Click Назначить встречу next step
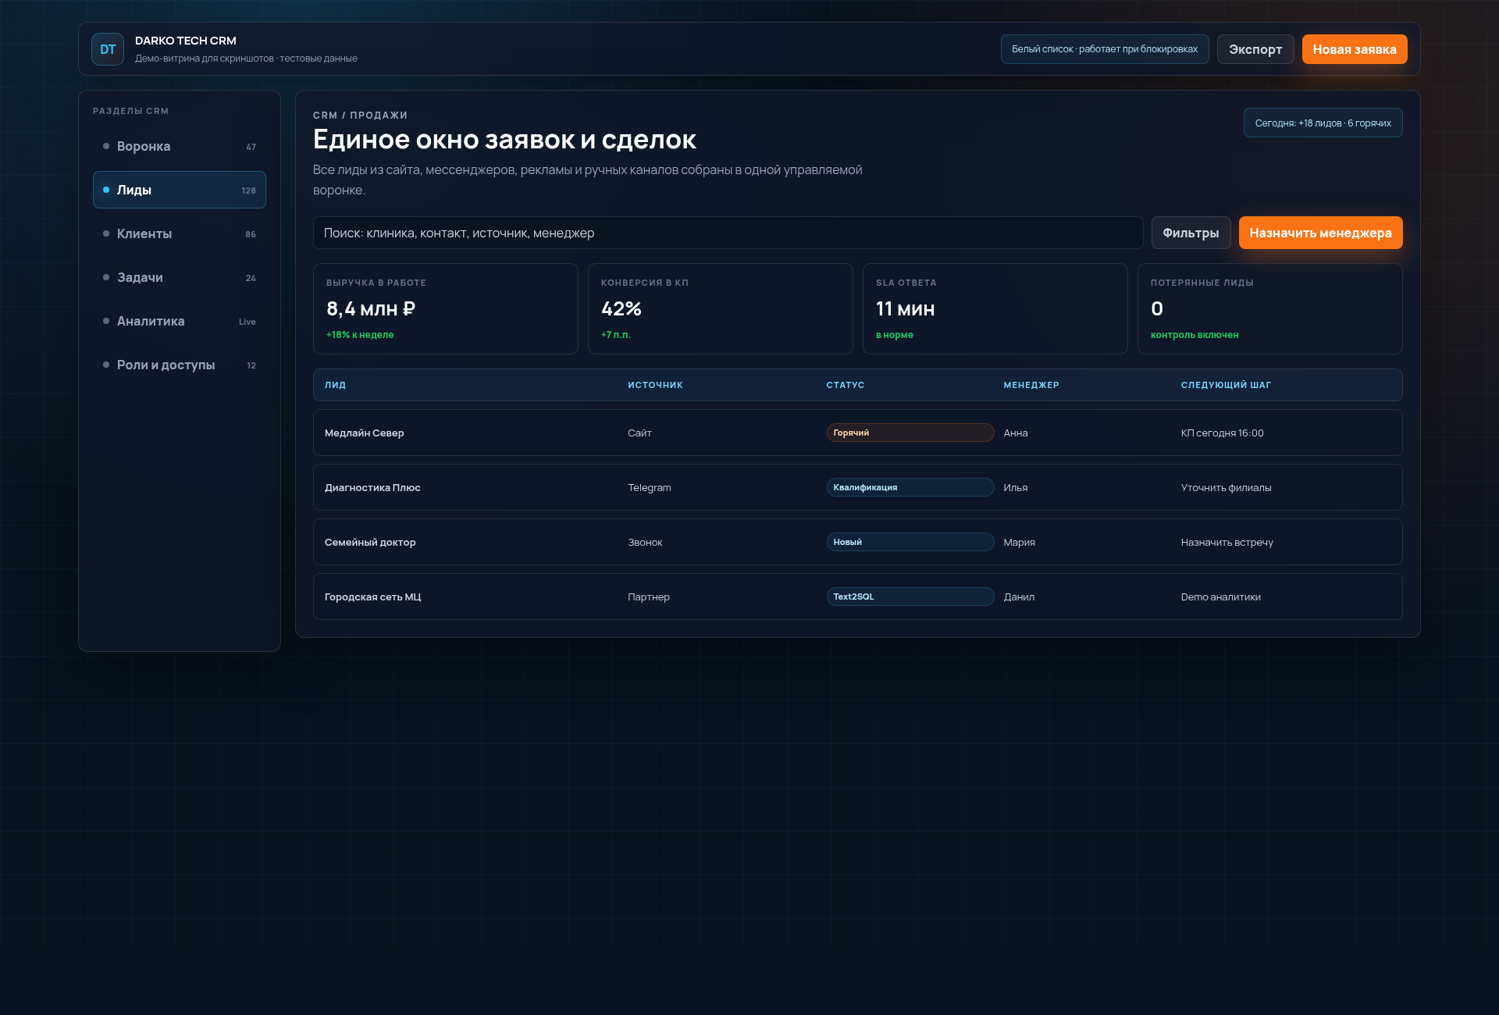 coord(1227,542)
